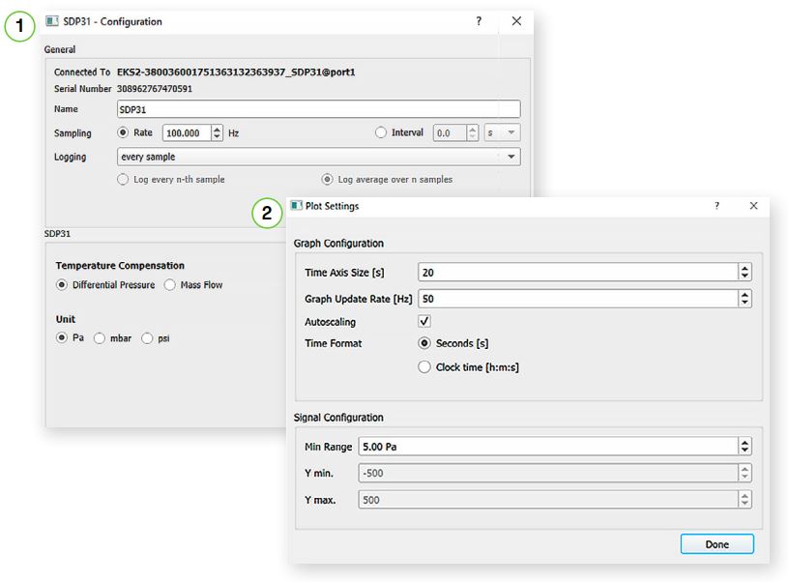788x582 pixels.
Task: Open the interval unit dropdown showing s
Action: coord(502,133)
